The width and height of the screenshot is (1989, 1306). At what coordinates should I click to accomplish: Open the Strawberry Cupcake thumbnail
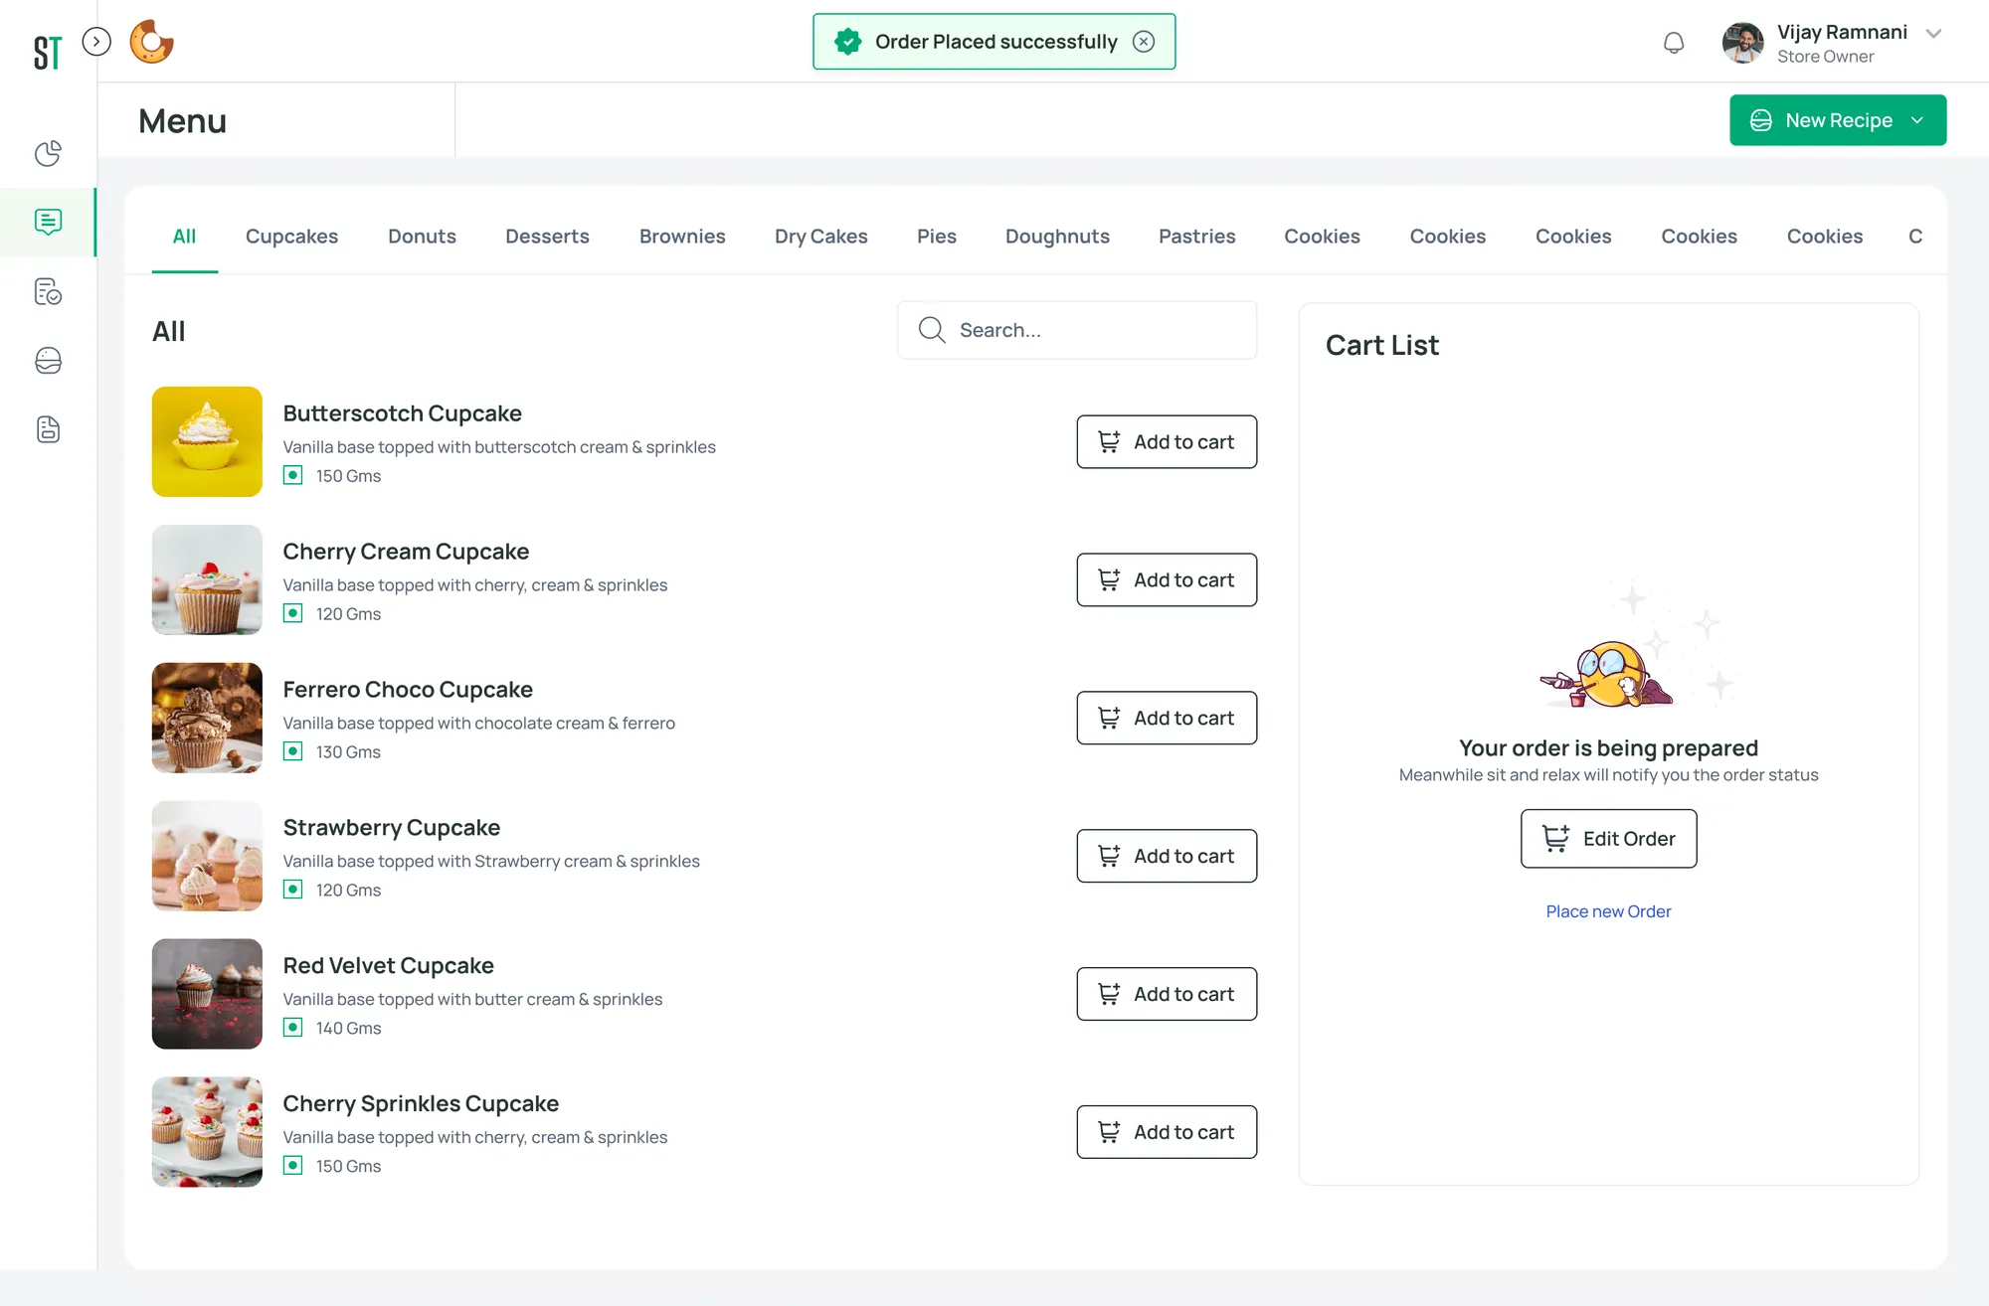[x=207, y=856]
